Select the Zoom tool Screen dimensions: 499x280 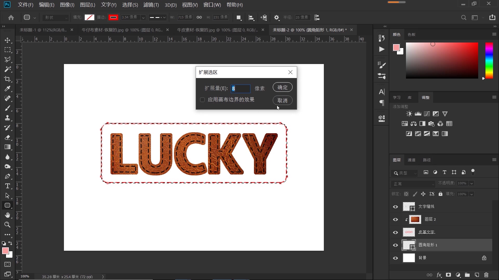tap(7, 225)
